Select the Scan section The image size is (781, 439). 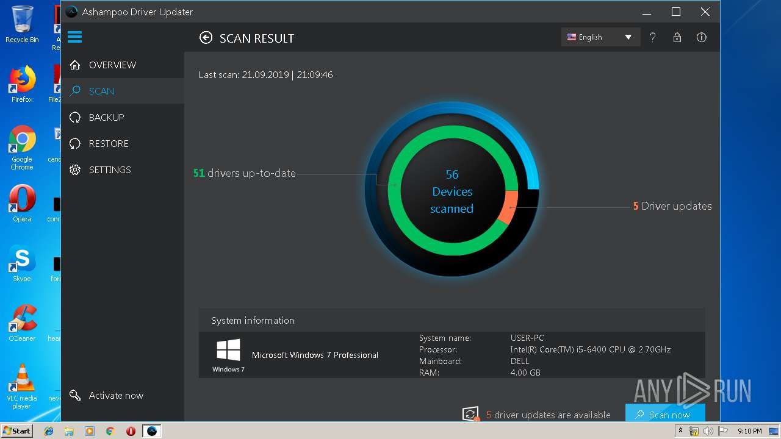122,91
